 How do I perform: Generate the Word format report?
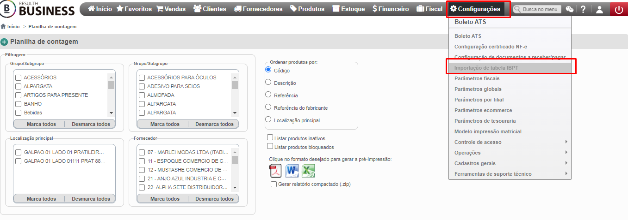(292, 171)
